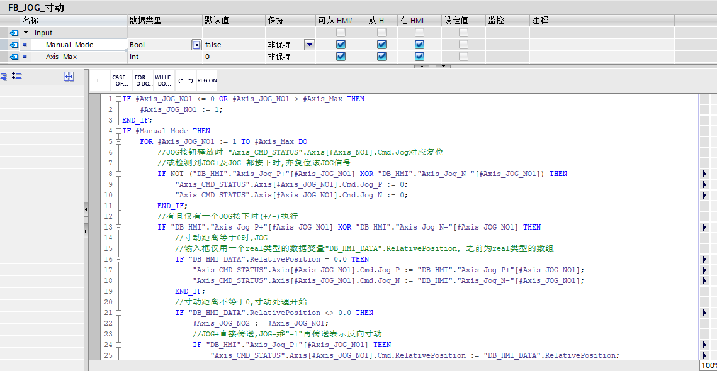This screenshot has height=371, width=717.
Task: Click the right-margin arrow marker on line 8
Action: [704, 174]
